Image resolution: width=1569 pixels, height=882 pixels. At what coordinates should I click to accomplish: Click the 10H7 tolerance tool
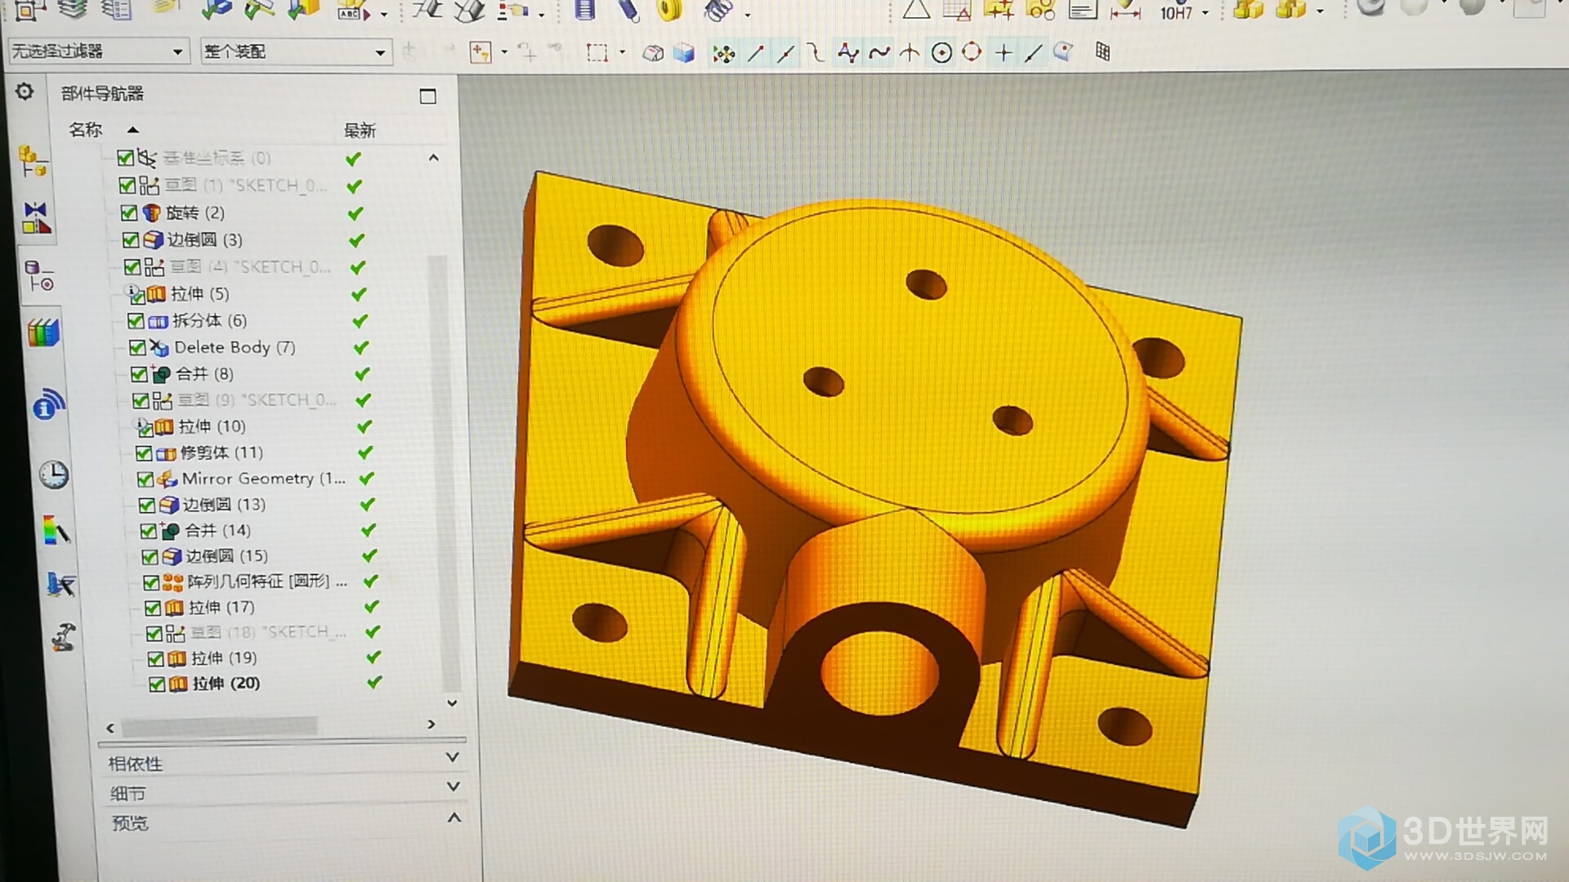click(x=1176, y=12)
